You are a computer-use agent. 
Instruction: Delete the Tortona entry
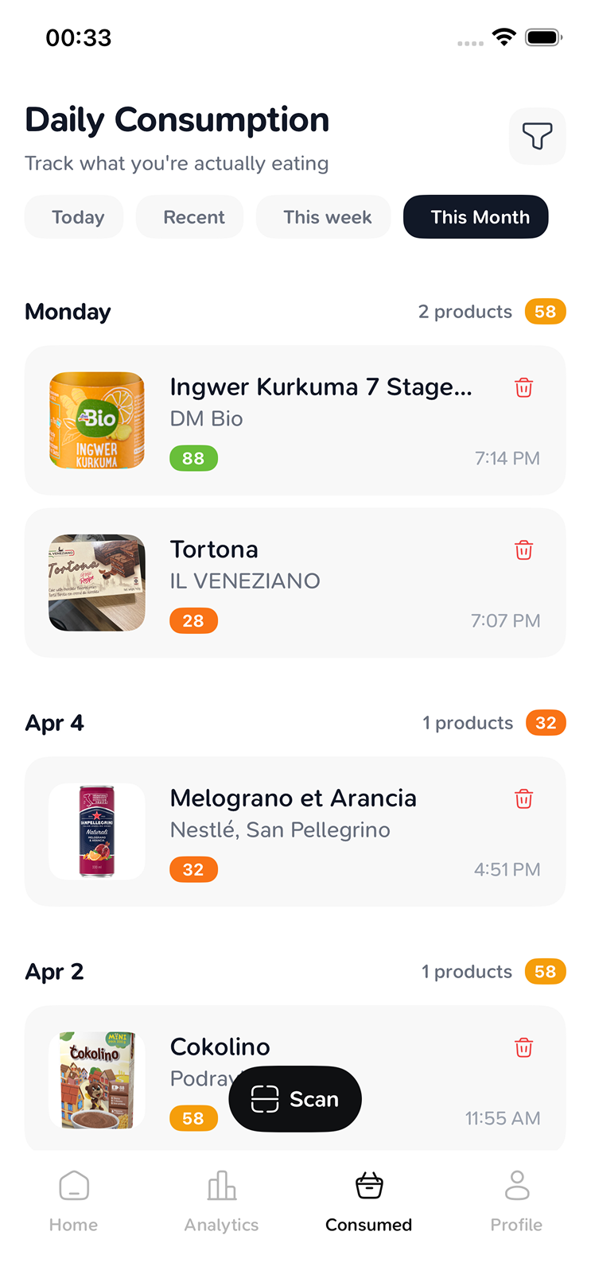click(523, 550)
